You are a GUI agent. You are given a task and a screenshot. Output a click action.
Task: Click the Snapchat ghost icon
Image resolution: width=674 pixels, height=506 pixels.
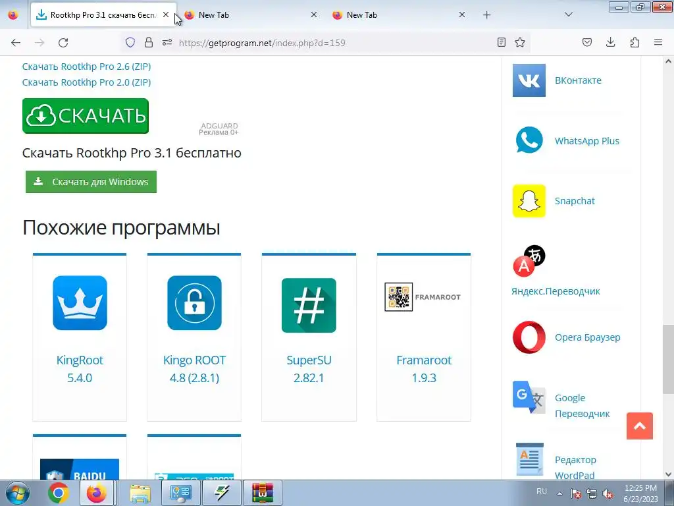(x=529, y=201)
